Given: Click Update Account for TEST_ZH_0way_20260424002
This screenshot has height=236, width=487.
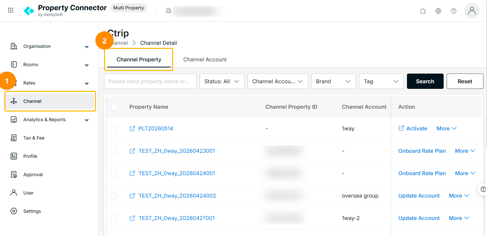Looking at the screenshot, I should point(419,196).
